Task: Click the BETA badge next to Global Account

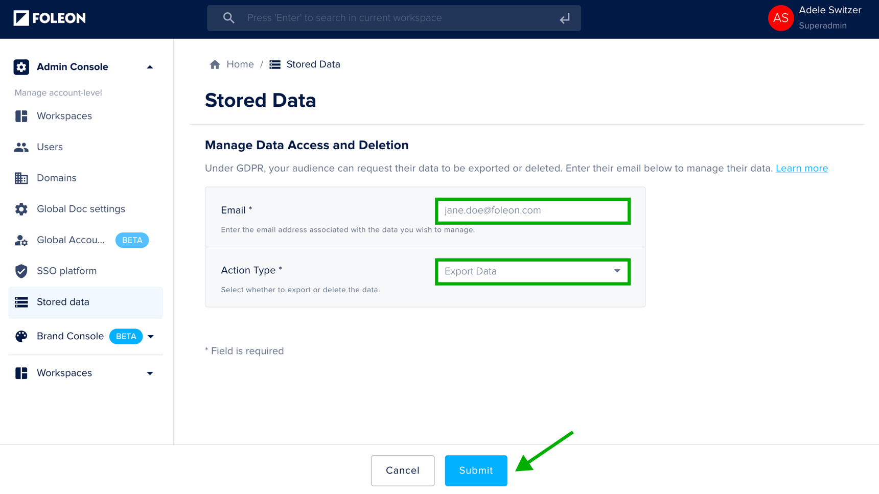Action: point(132,240)
